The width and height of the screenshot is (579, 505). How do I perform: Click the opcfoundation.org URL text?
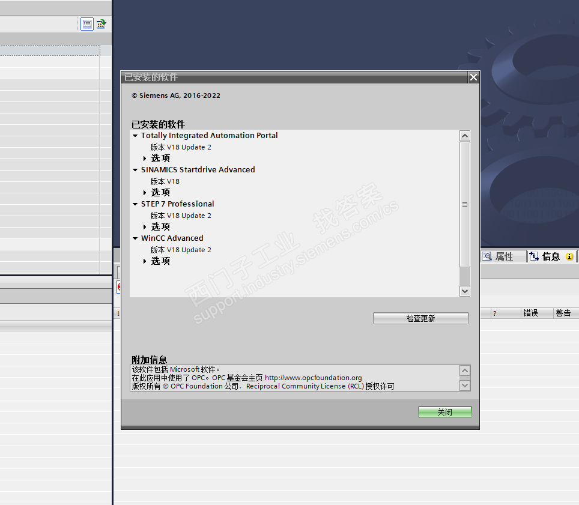(x=313, y=378)
